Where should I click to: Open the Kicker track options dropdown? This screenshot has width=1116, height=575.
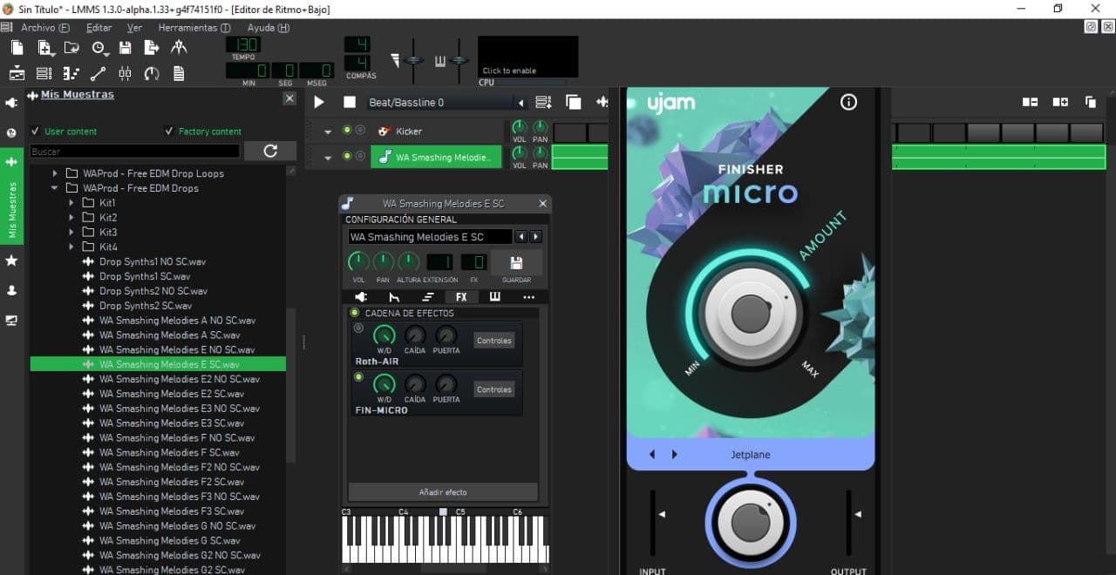(x=329, y=132)
